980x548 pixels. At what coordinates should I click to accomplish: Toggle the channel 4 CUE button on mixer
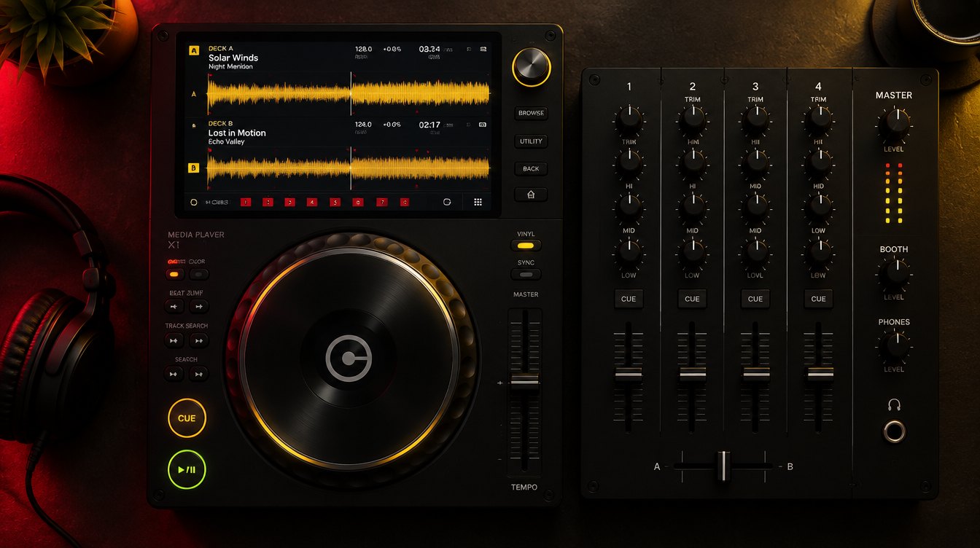819,299
